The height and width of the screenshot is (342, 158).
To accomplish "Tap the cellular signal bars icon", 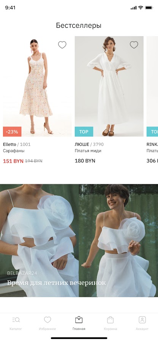I will click(133, 8).
